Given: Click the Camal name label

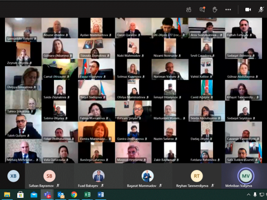Looking at the screenshot, I should coord(55,77).
